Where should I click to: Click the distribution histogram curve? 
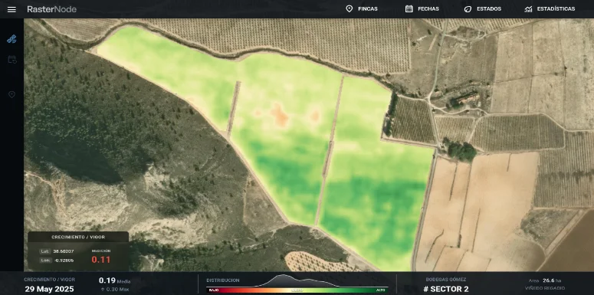click(297, 280)
